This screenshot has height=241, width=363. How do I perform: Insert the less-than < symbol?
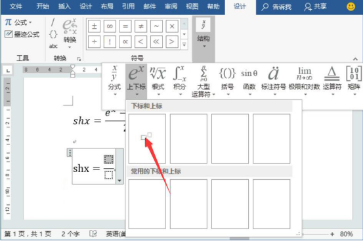[x=140, y=41]
